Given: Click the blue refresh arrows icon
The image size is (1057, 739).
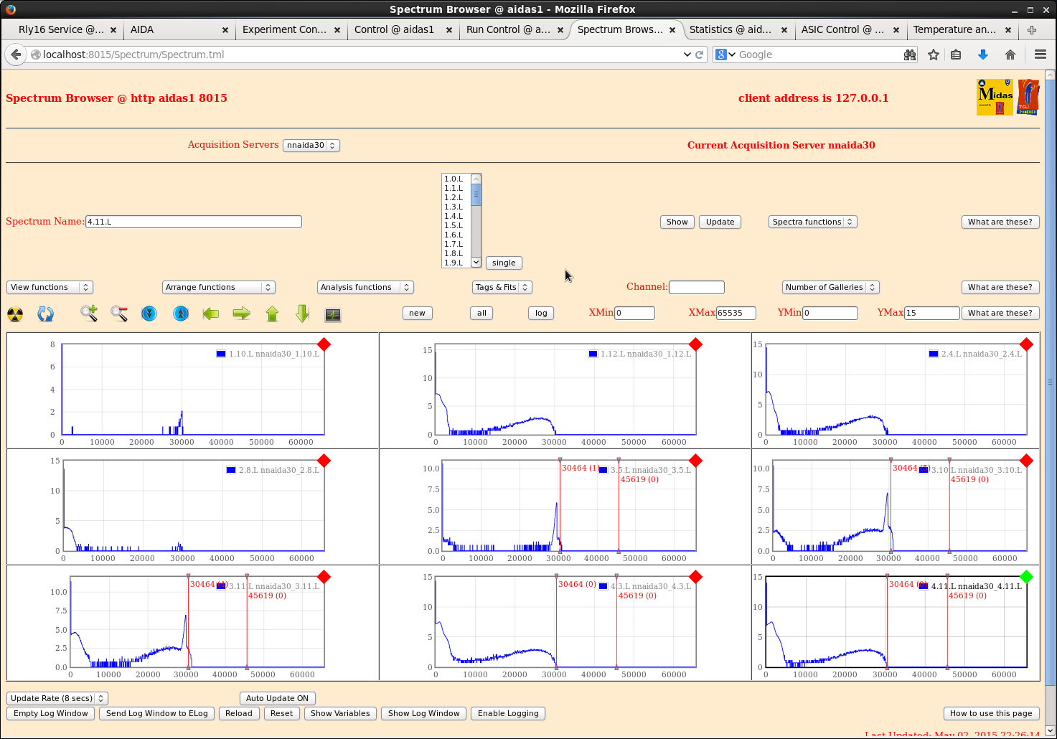Looking at the screenshot, I should [x=45, y=314].
